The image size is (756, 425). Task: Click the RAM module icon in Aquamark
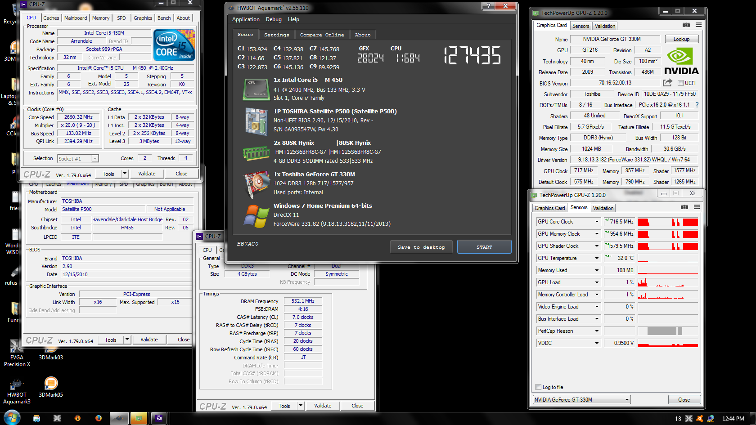click(256, 153)
